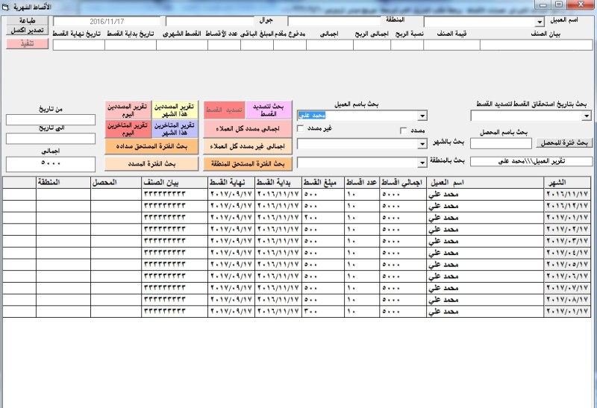597x408 pixels.
Task: Click the بحث فترة للمحصل button
Action: pyautogui.click(x=564, y=143)
